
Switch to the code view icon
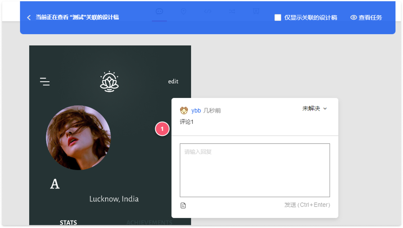click(208, 11)
